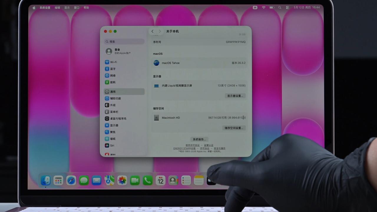Screen dimensions: 377x212
Task: Open 辅助功能 in sidebar
Action: point(124,98)
